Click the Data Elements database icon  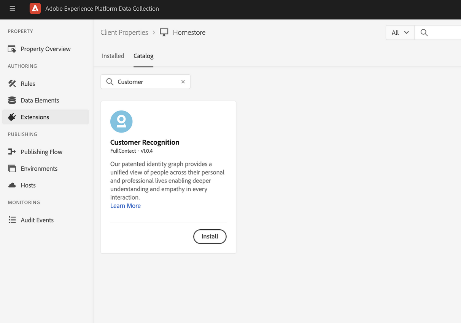tap(12, 100)
